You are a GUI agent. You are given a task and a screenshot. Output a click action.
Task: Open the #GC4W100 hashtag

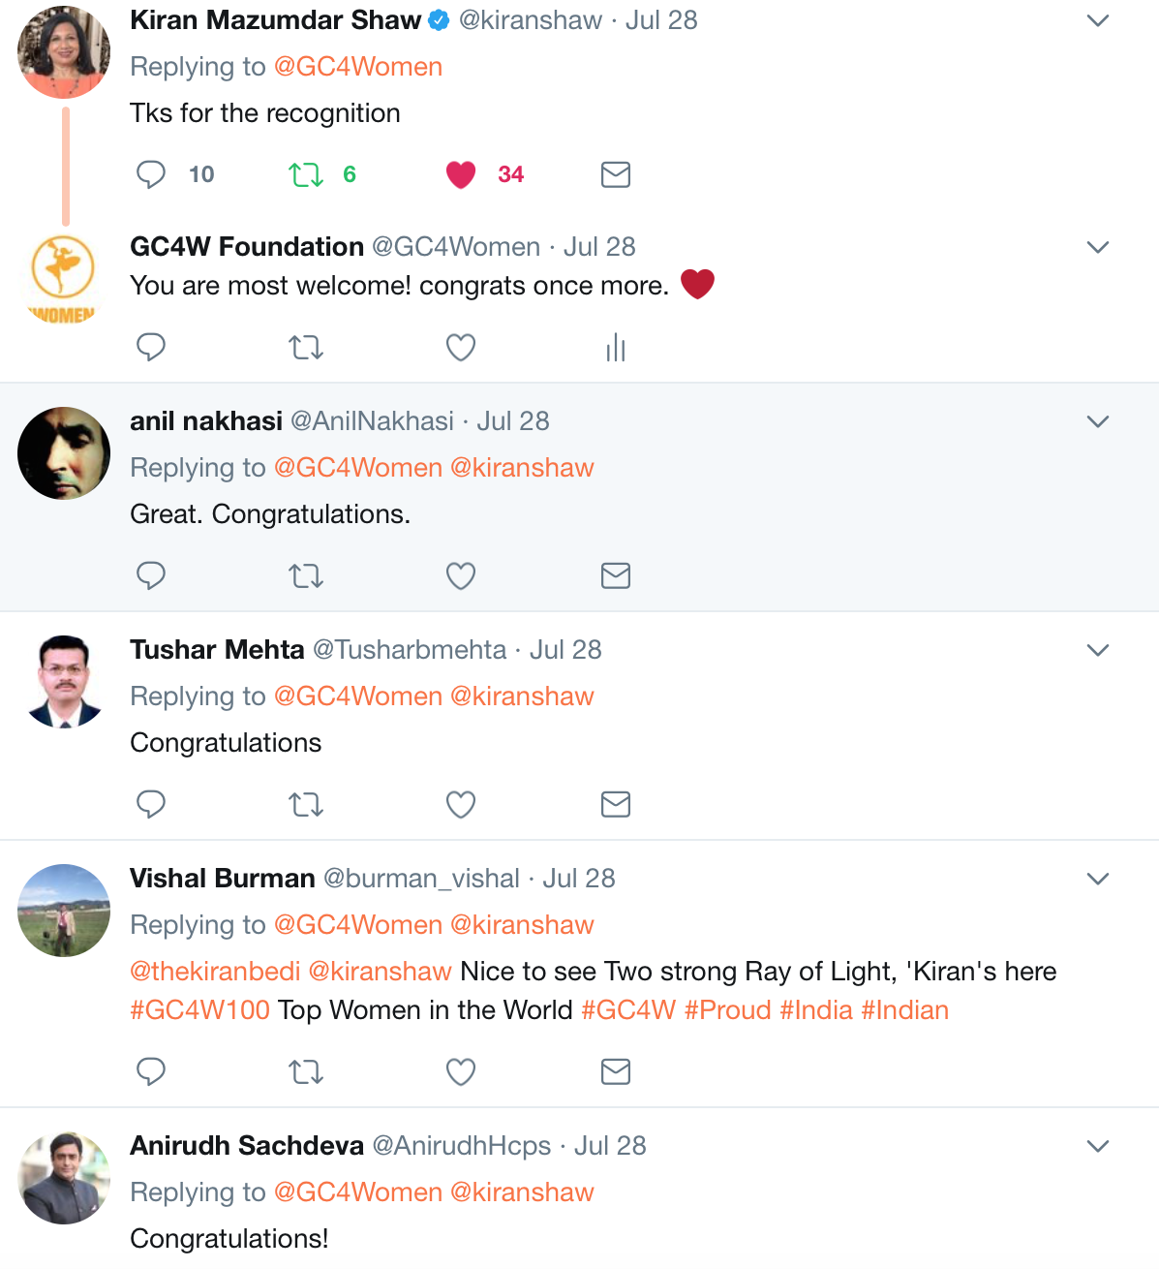200,1009
